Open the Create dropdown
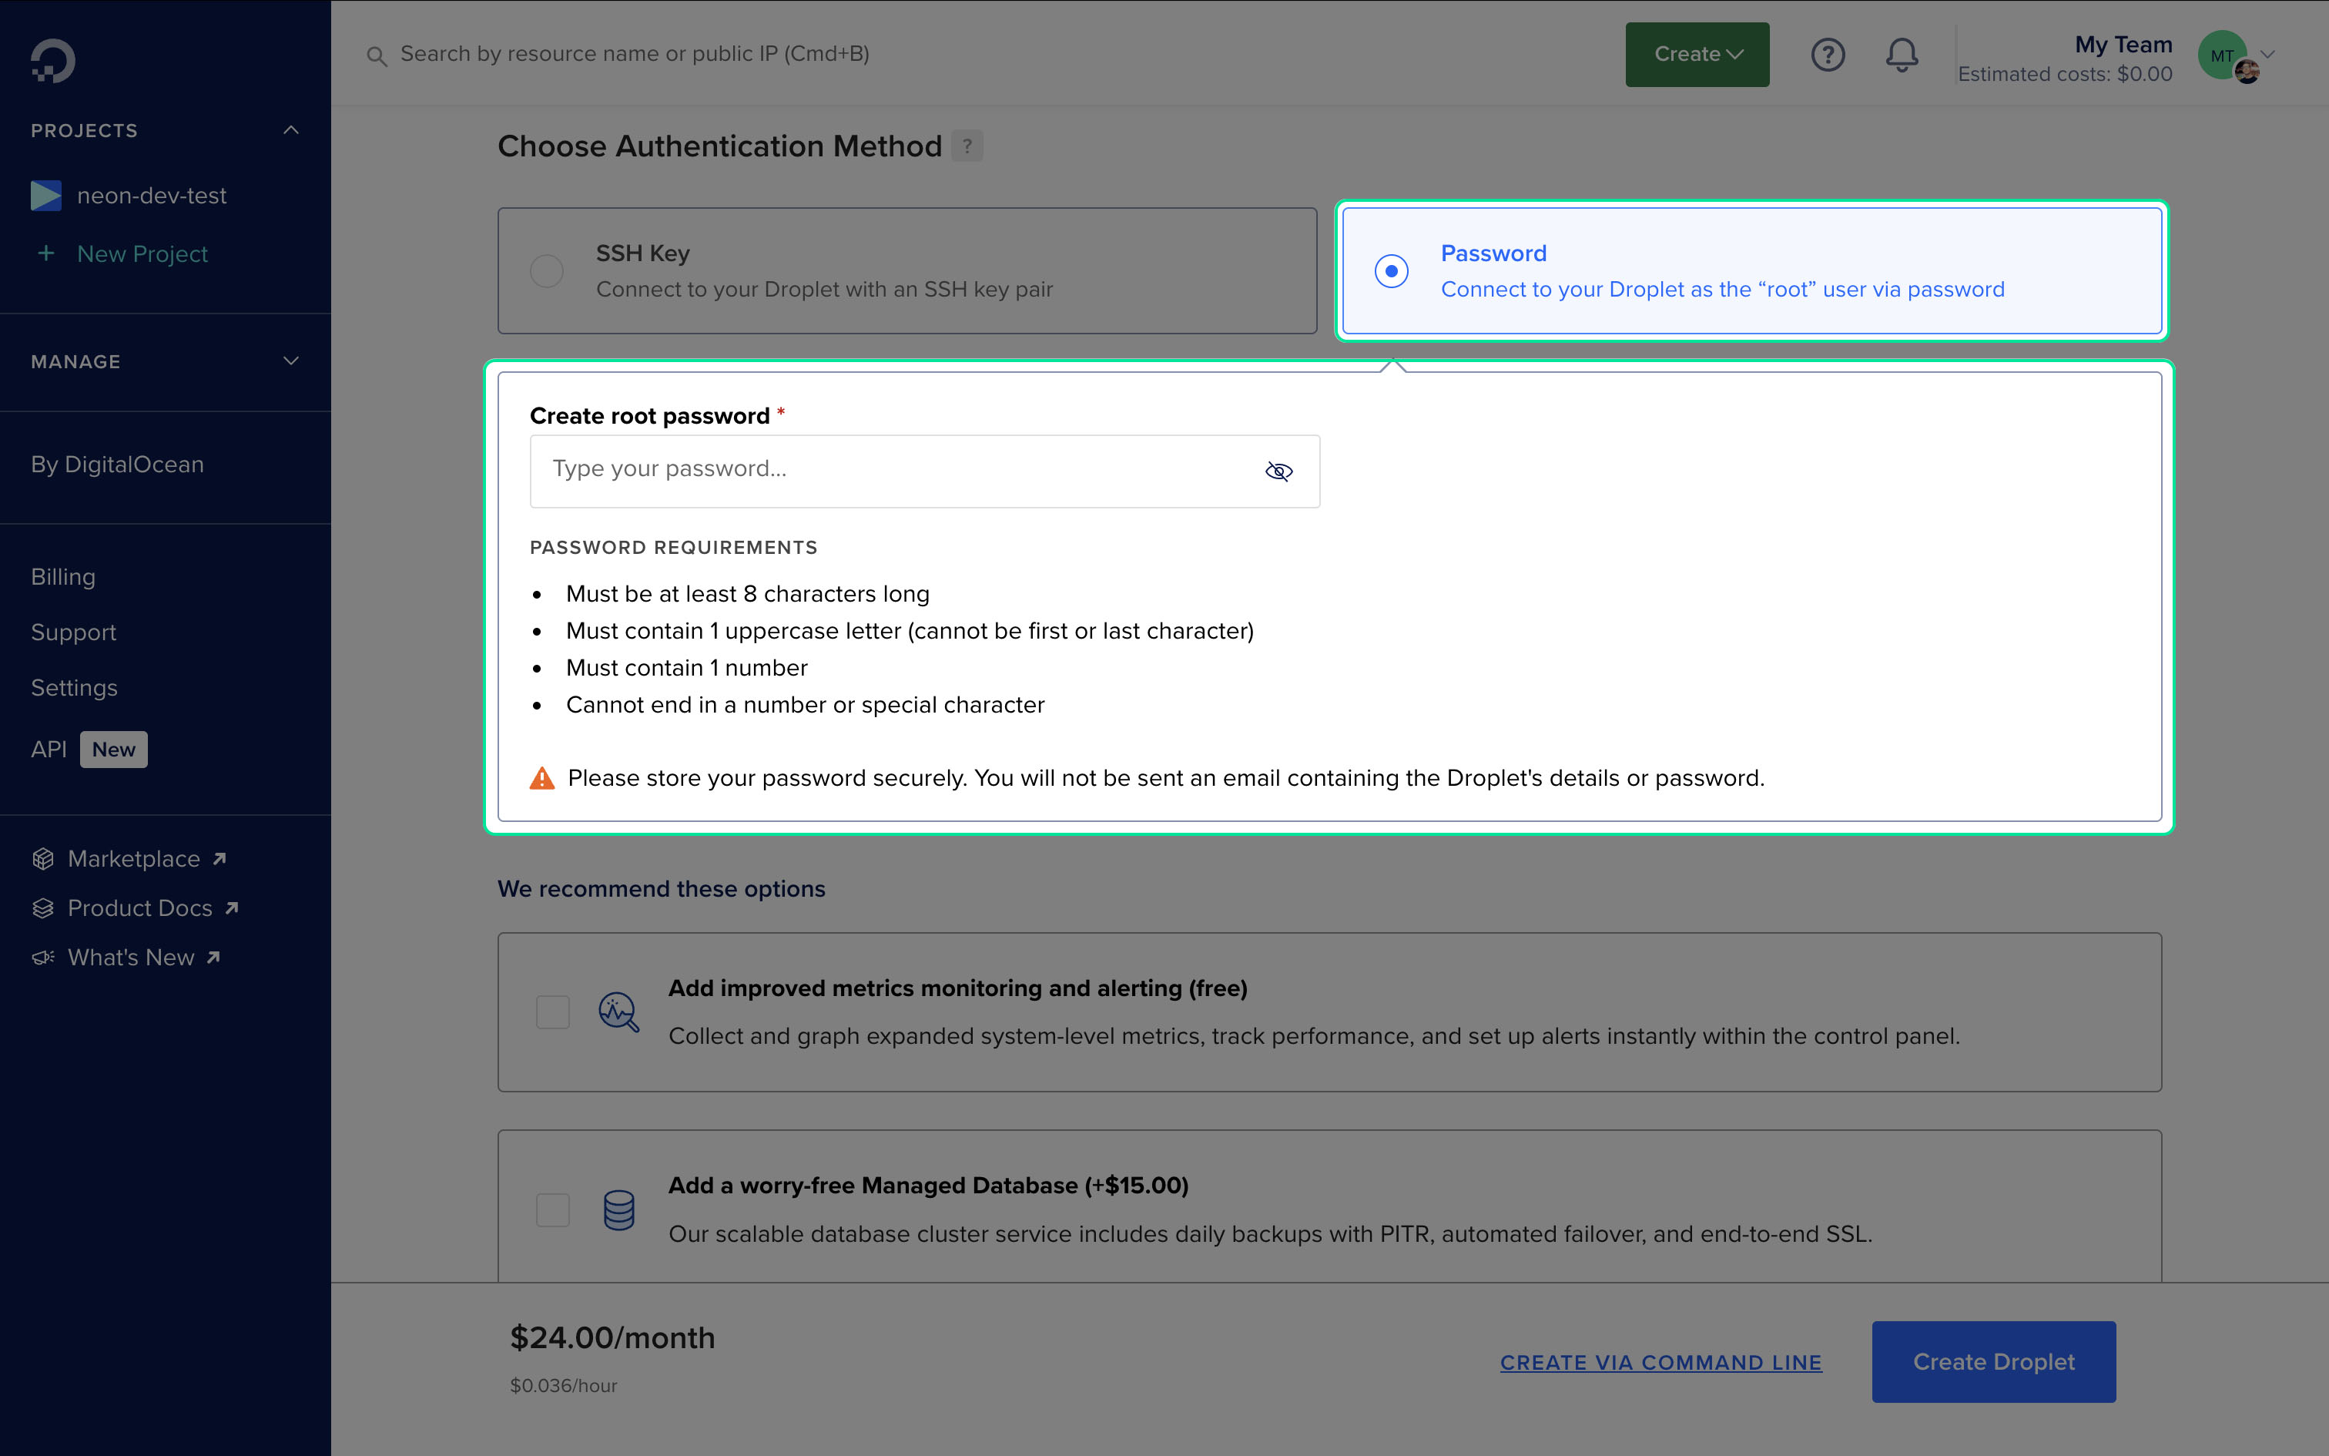Screen dimensions: 2329x1456 point(1696,54)
